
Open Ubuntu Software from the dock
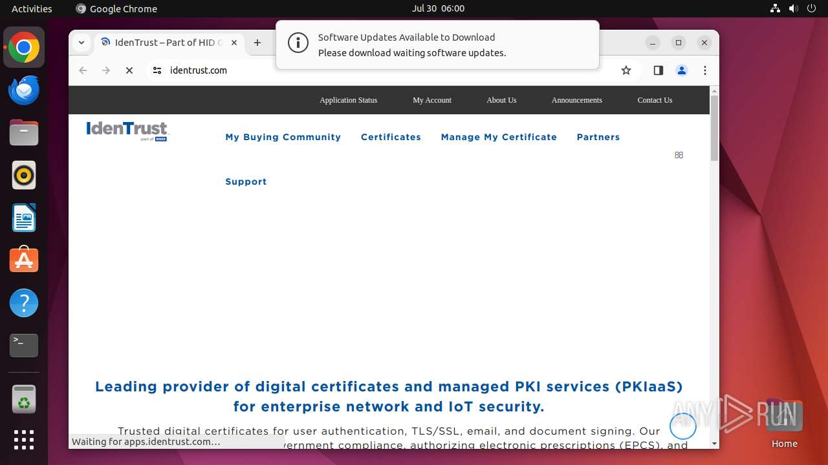(24, 260)
